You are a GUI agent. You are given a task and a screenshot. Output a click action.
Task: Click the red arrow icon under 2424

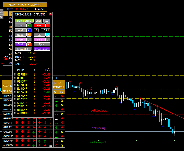click(x=6, y=59)
